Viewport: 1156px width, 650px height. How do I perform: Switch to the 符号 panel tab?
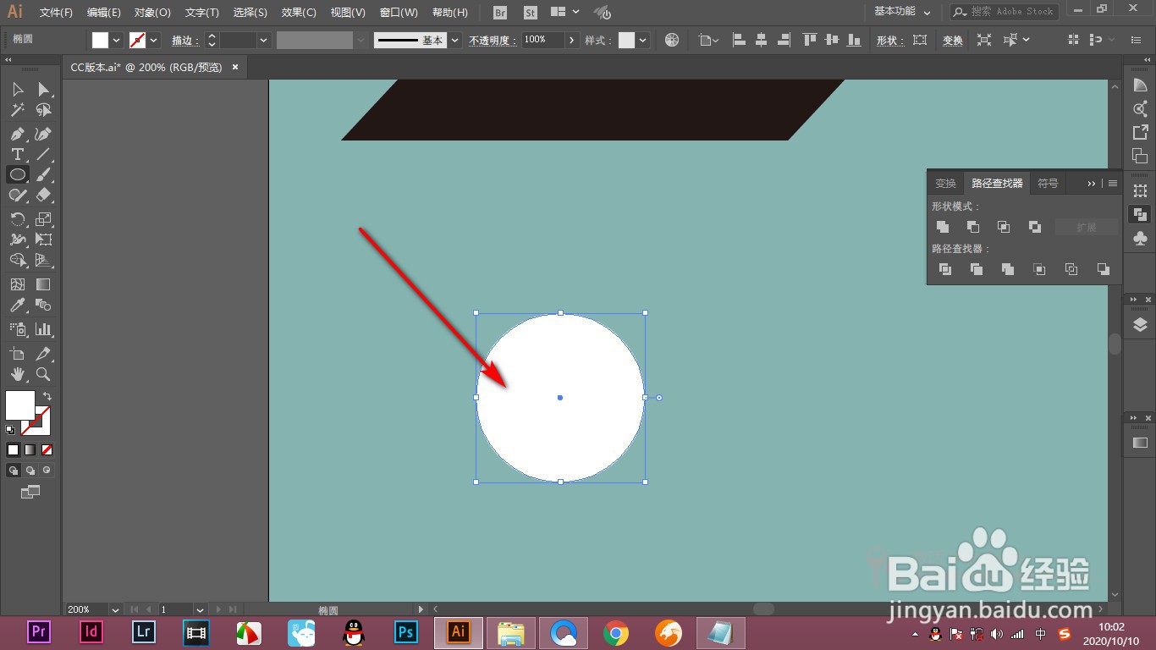tap(1048, 183)
